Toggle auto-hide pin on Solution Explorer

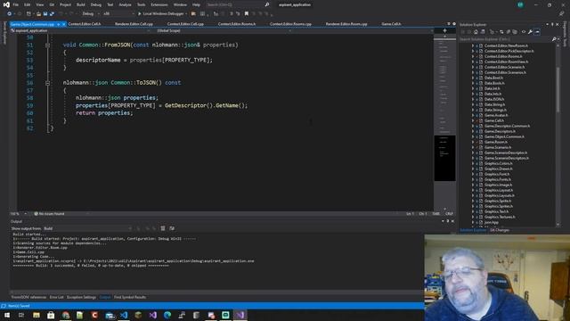[552, 24]
